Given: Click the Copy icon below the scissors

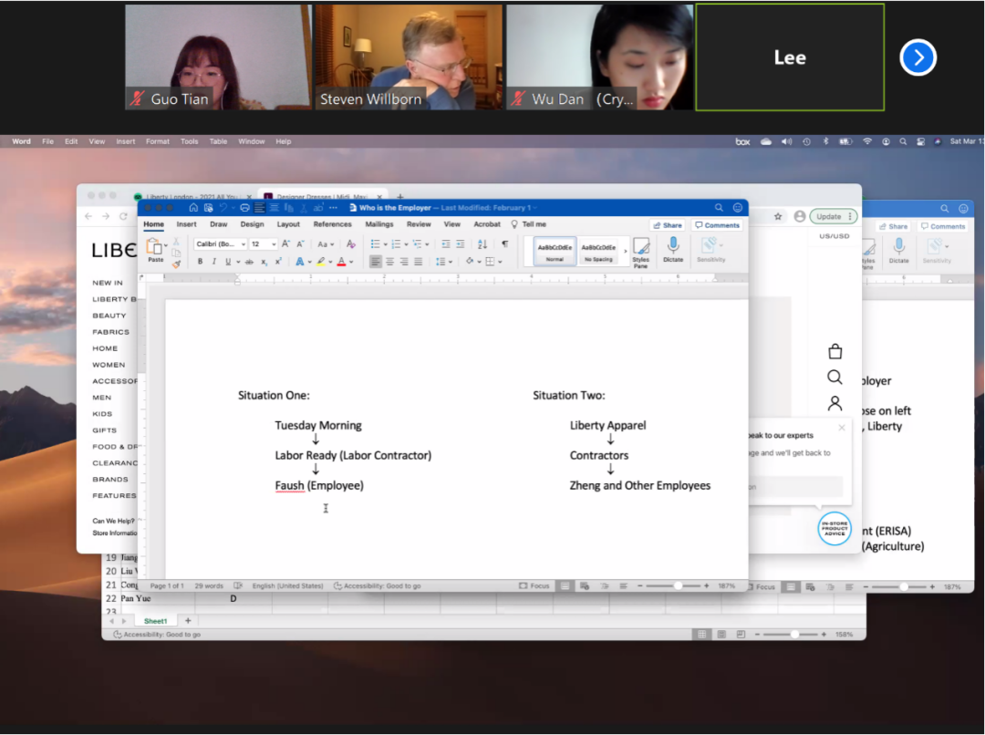Looking at the screenshot, I should click(177, 253).
